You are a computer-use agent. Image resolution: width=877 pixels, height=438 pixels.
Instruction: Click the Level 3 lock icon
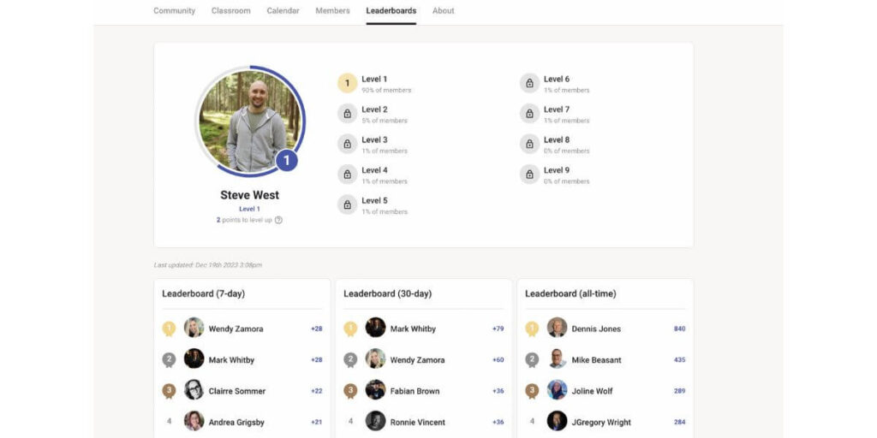point(348,144)
